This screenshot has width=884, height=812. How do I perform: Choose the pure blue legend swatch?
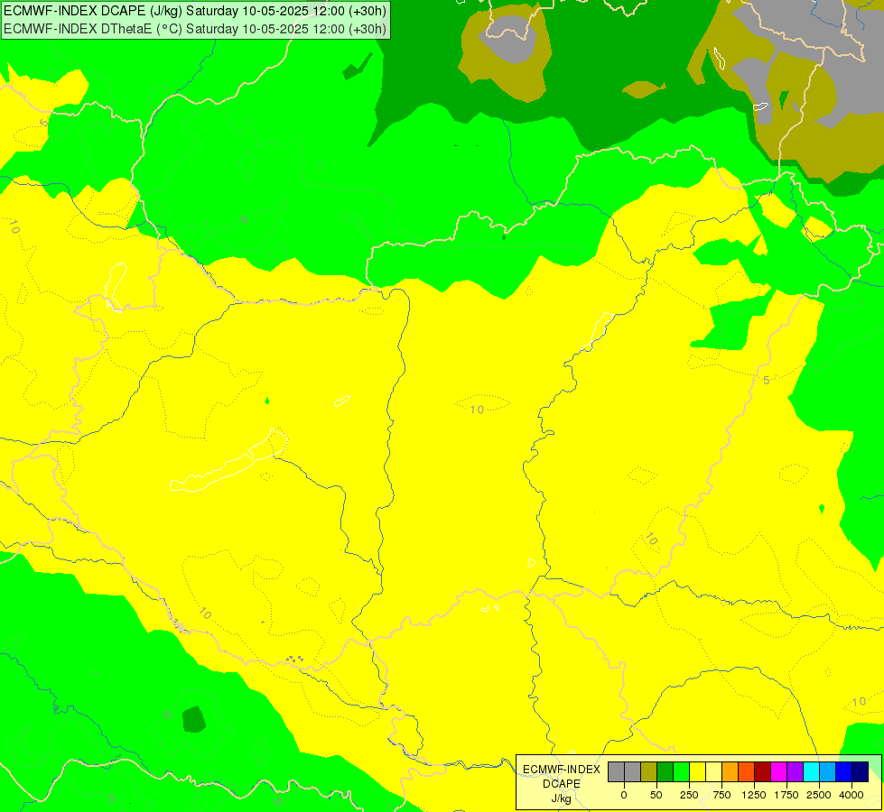844,772
